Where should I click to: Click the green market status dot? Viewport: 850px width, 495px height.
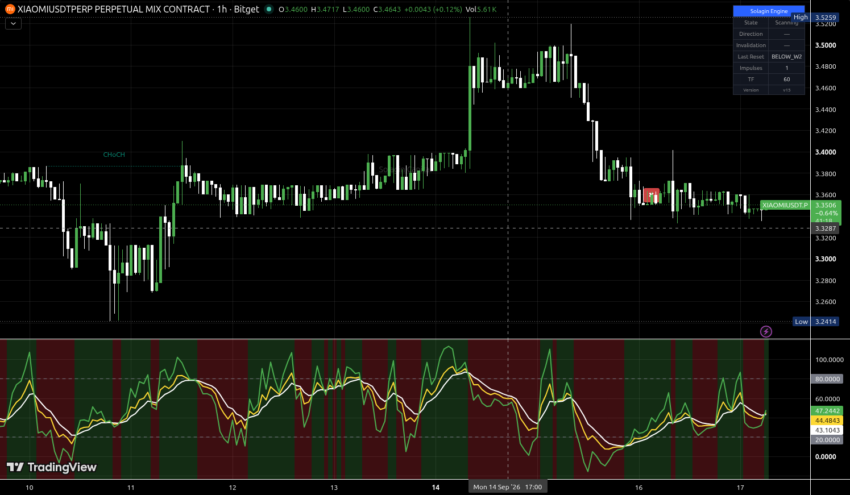click(x=269, y=9)
